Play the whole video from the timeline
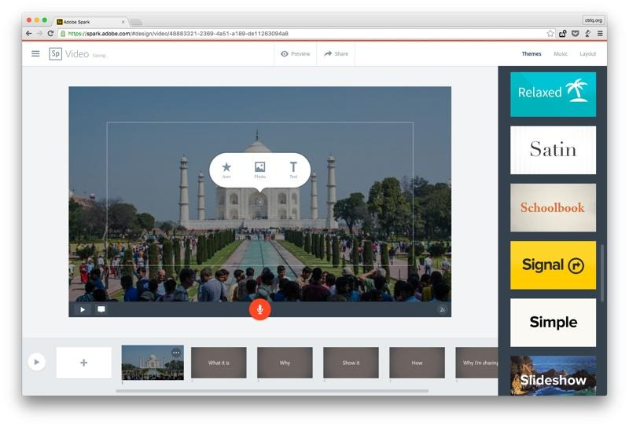 [x=36, y=362]
